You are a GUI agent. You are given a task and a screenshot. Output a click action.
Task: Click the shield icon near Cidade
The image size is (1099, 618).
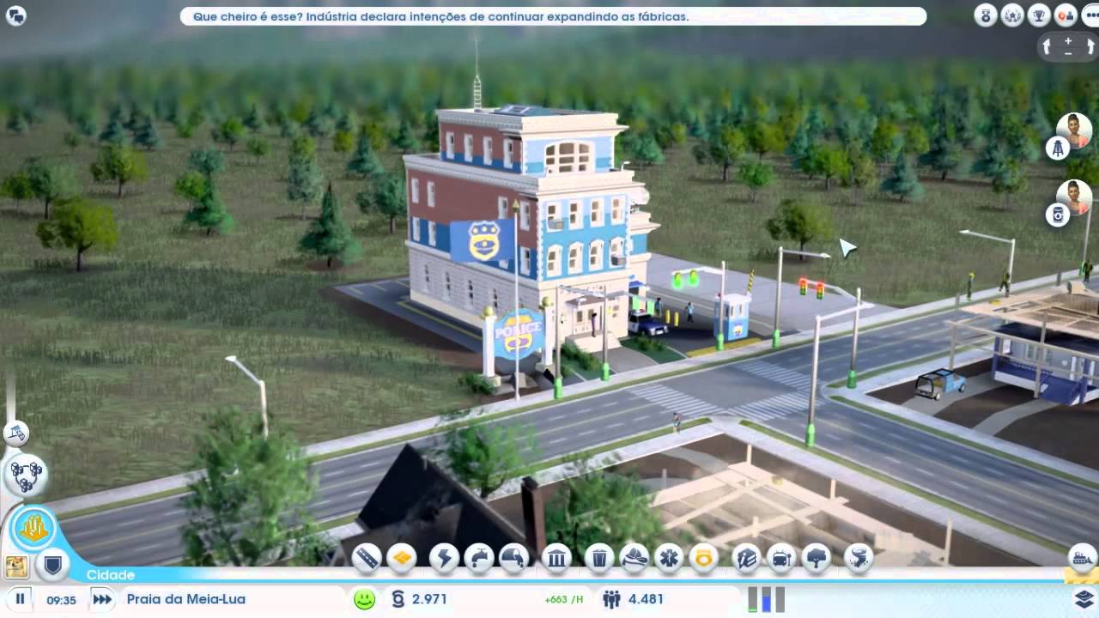point(52,564)
